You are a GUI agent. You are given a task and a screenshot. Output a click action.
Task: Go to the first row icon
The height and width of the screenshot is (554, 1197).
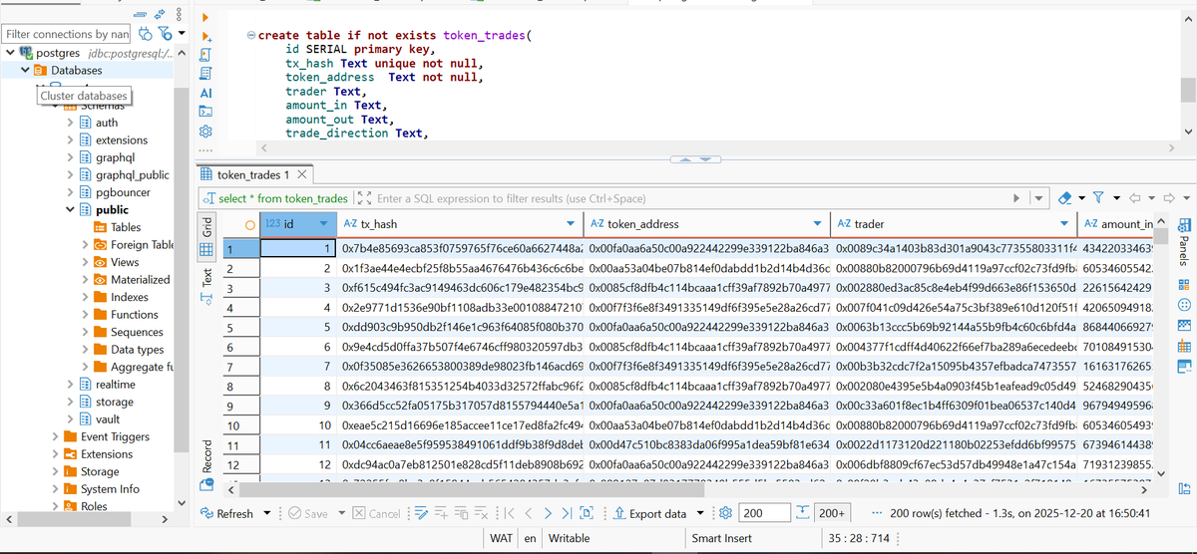point(509,513)
